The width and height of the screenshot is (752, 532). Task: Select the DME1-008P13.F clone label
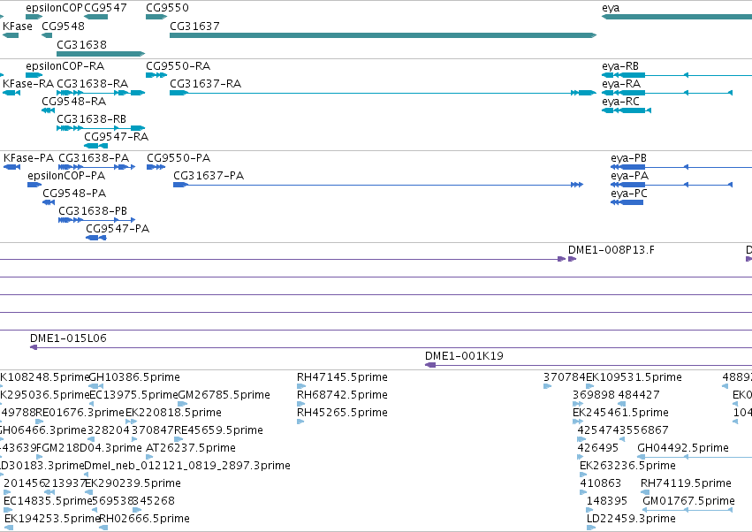pyautogui.click(x=611, y=250)
